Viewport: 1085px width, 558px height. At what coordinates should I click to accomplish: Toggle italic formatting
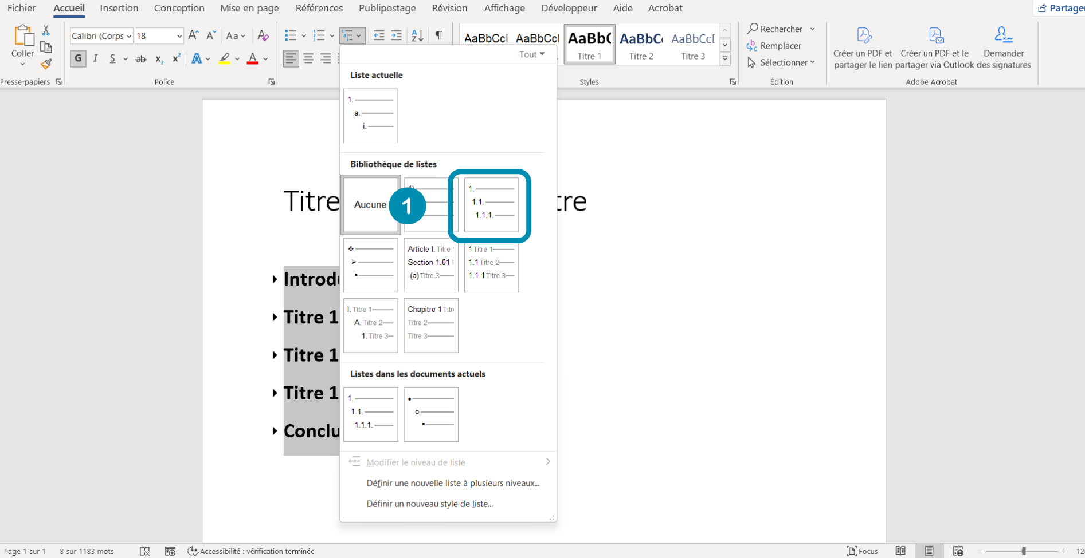96,58
